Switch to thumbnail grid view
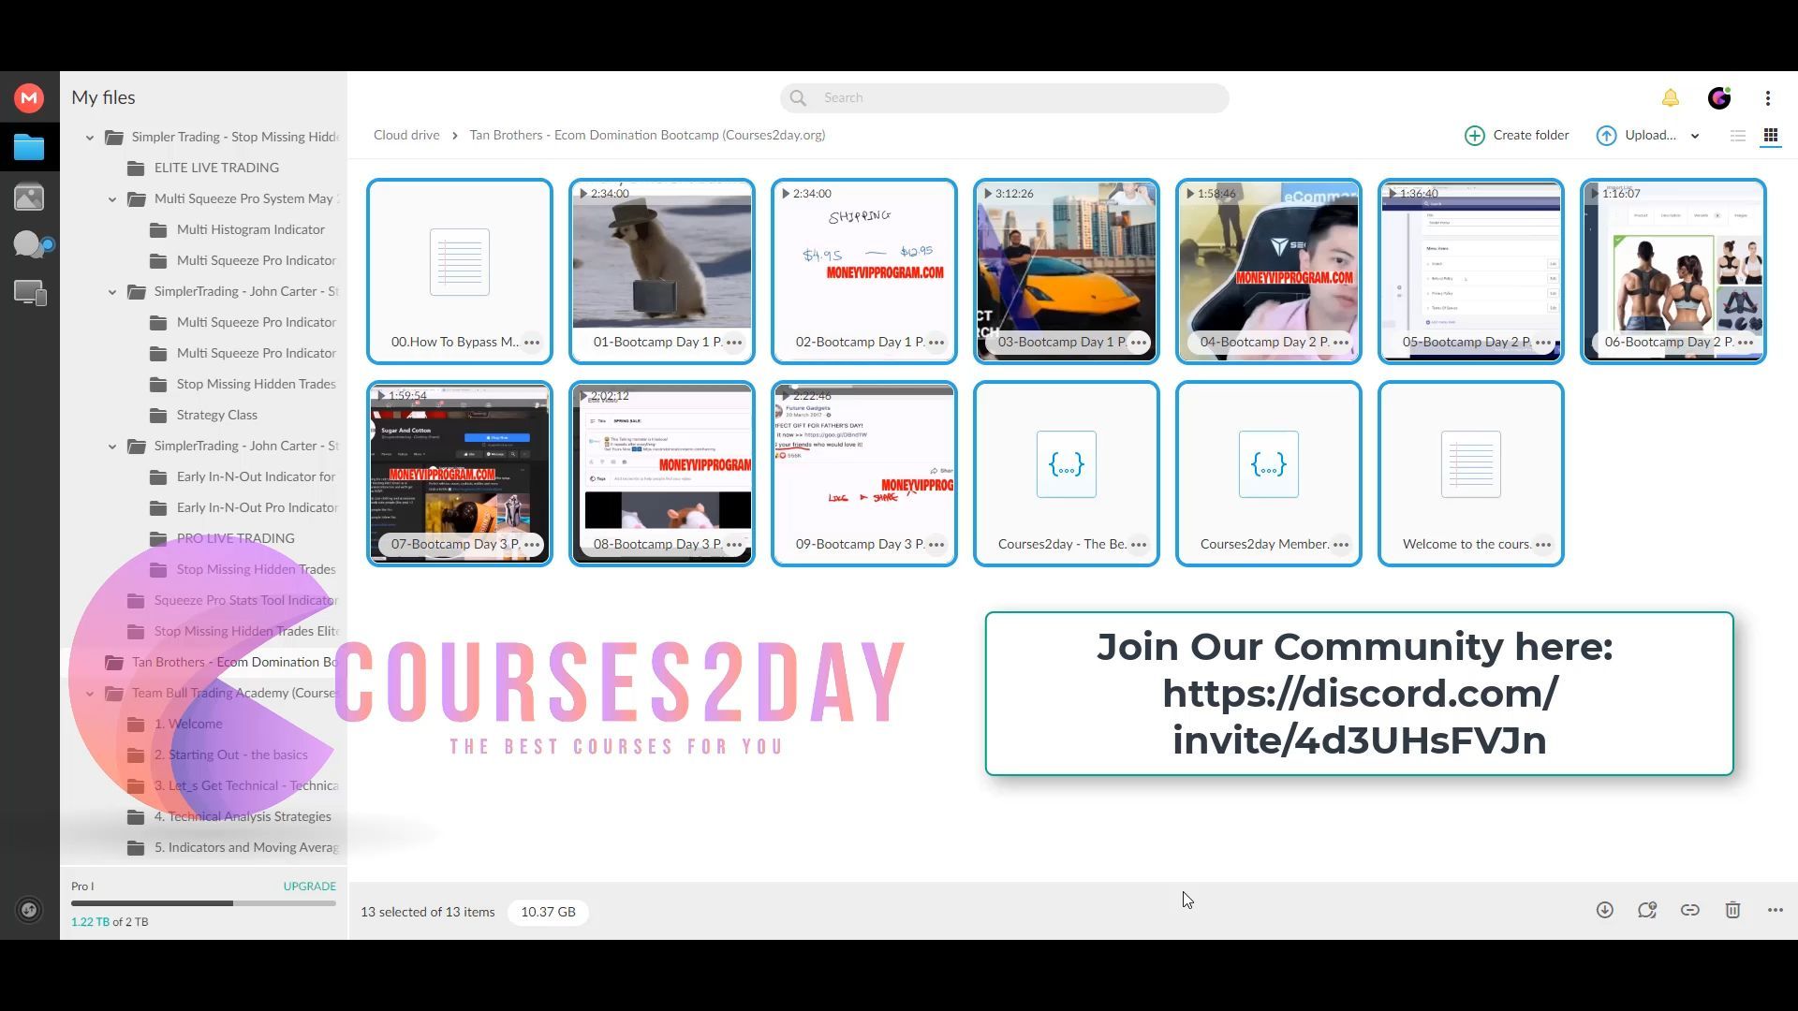Screen dimensions: 1798x1011 tap(1771, 136)
